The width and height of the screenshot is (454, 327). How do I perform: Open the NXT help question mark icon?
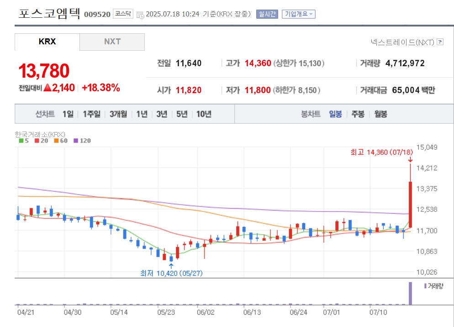(x=440, y=42)
